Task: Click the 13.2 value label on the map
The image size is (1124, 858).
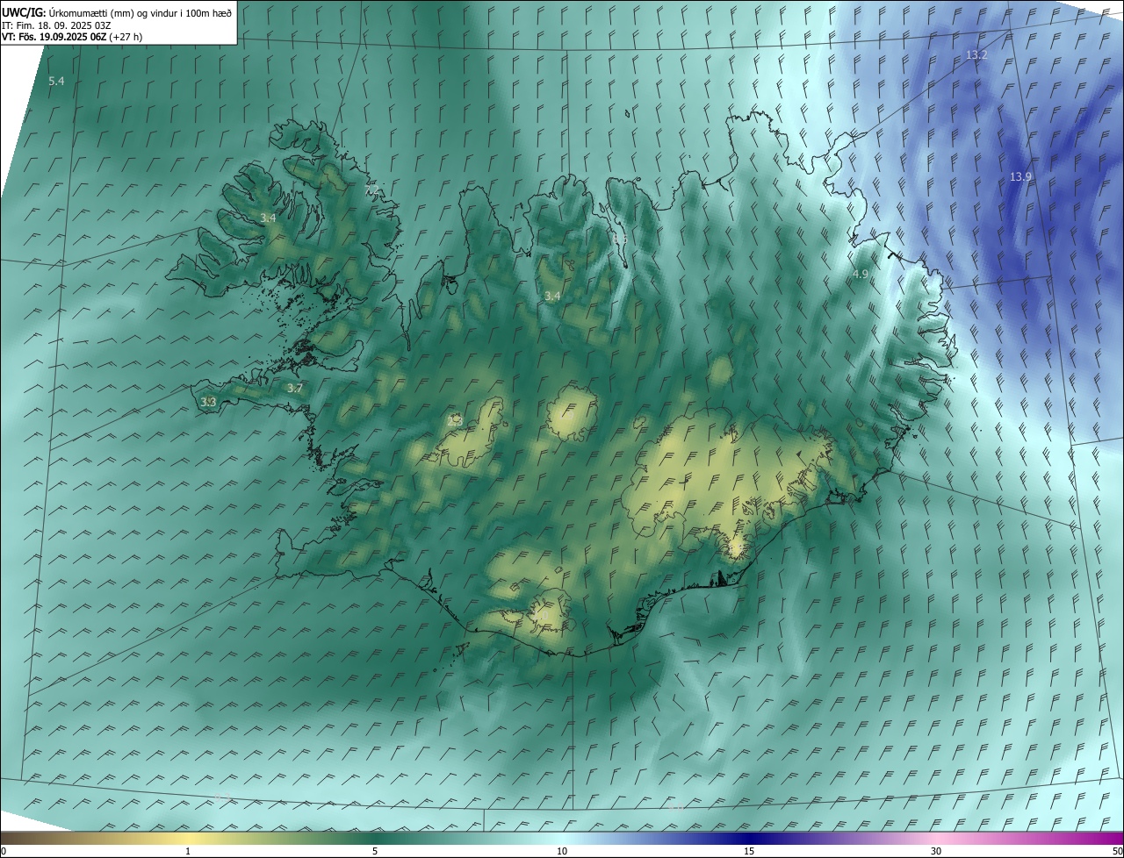Action: (976, 54)
